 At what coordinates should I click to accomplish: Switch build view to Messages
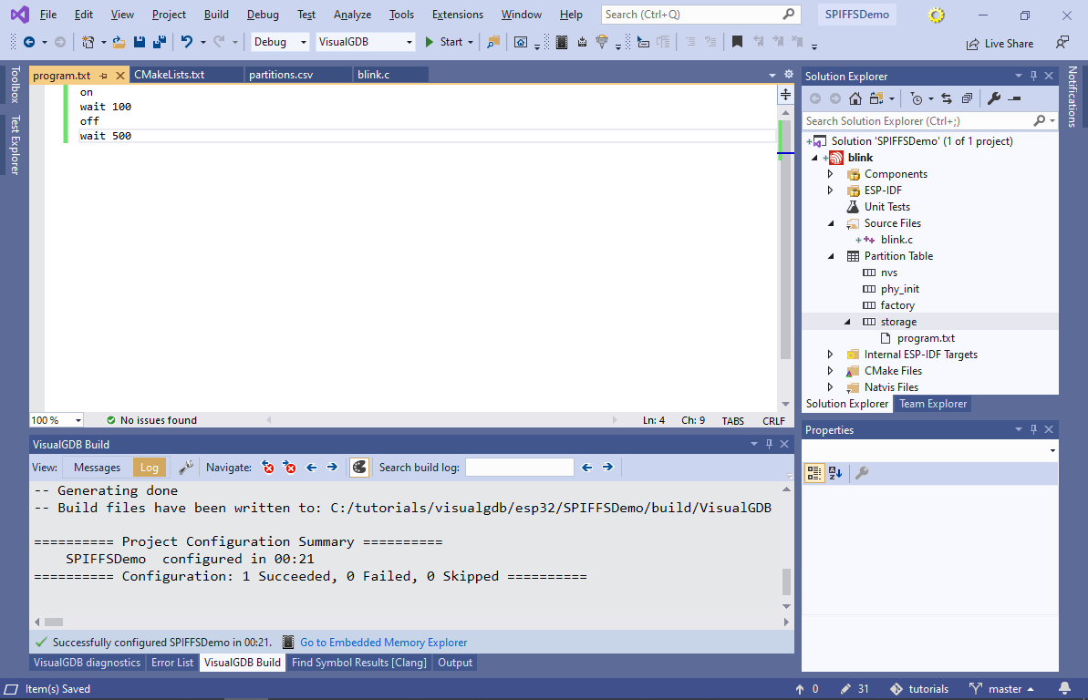pos(97,468)
